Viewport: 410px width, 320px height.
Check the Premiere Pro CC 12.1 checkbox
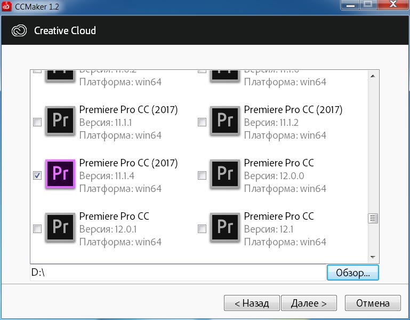202,229
